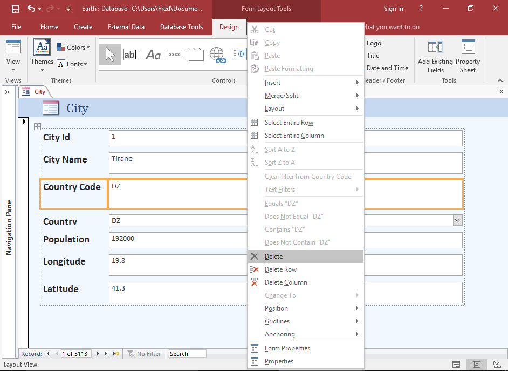Pick the Tab Control tool

(196, 55)
